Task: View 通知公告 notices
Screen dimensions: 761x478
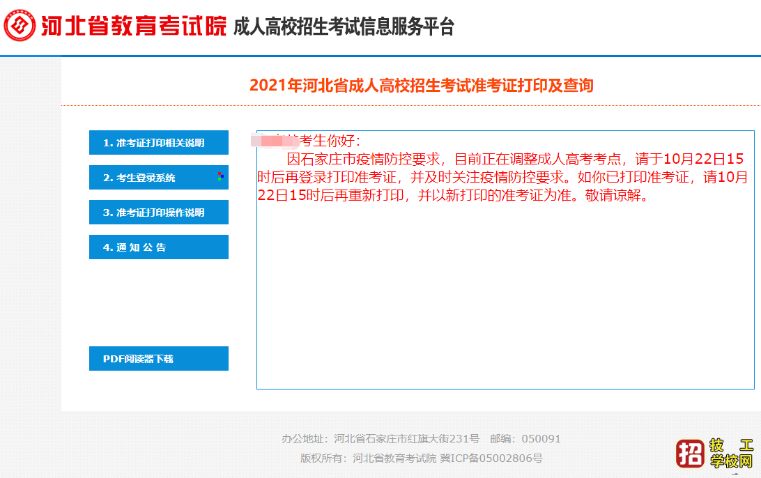Action: 158,247
